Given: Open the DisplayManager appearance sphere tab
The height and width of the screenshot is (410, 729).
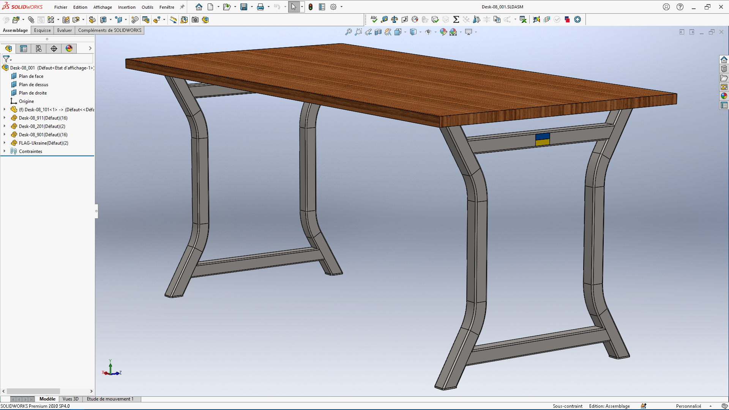Looking at the screenshot, I should click(x=69, y=48).
